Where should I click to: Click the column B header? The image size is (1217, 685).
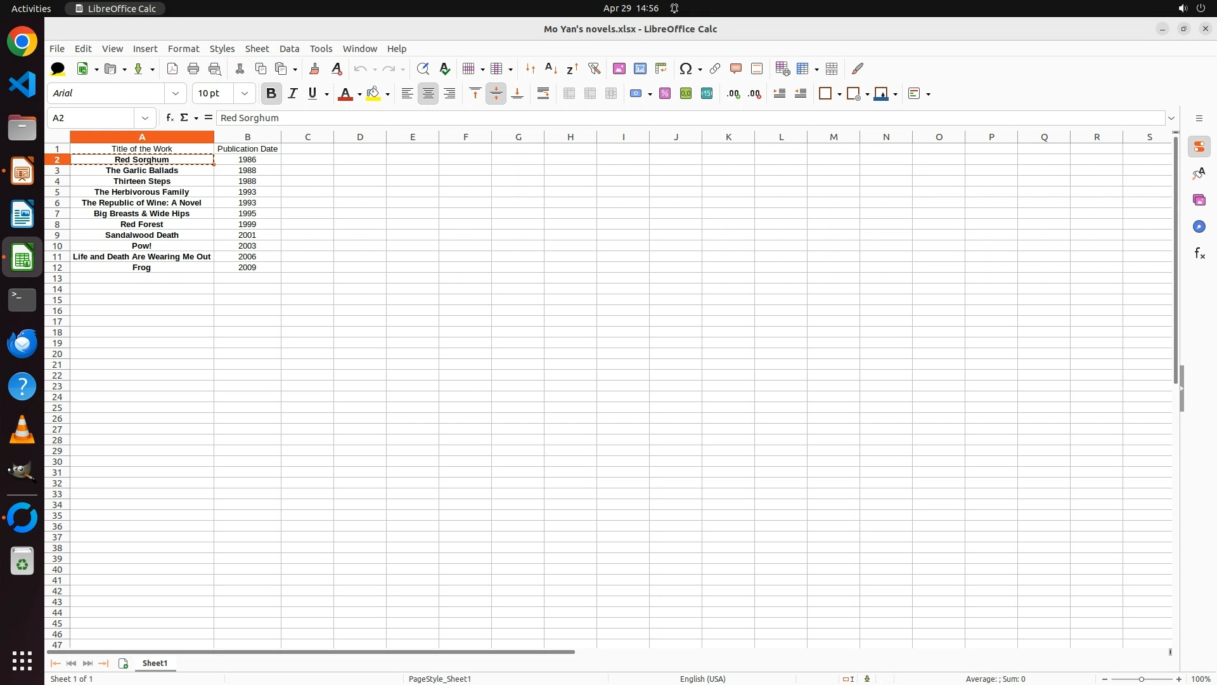[x=247, y=137]
